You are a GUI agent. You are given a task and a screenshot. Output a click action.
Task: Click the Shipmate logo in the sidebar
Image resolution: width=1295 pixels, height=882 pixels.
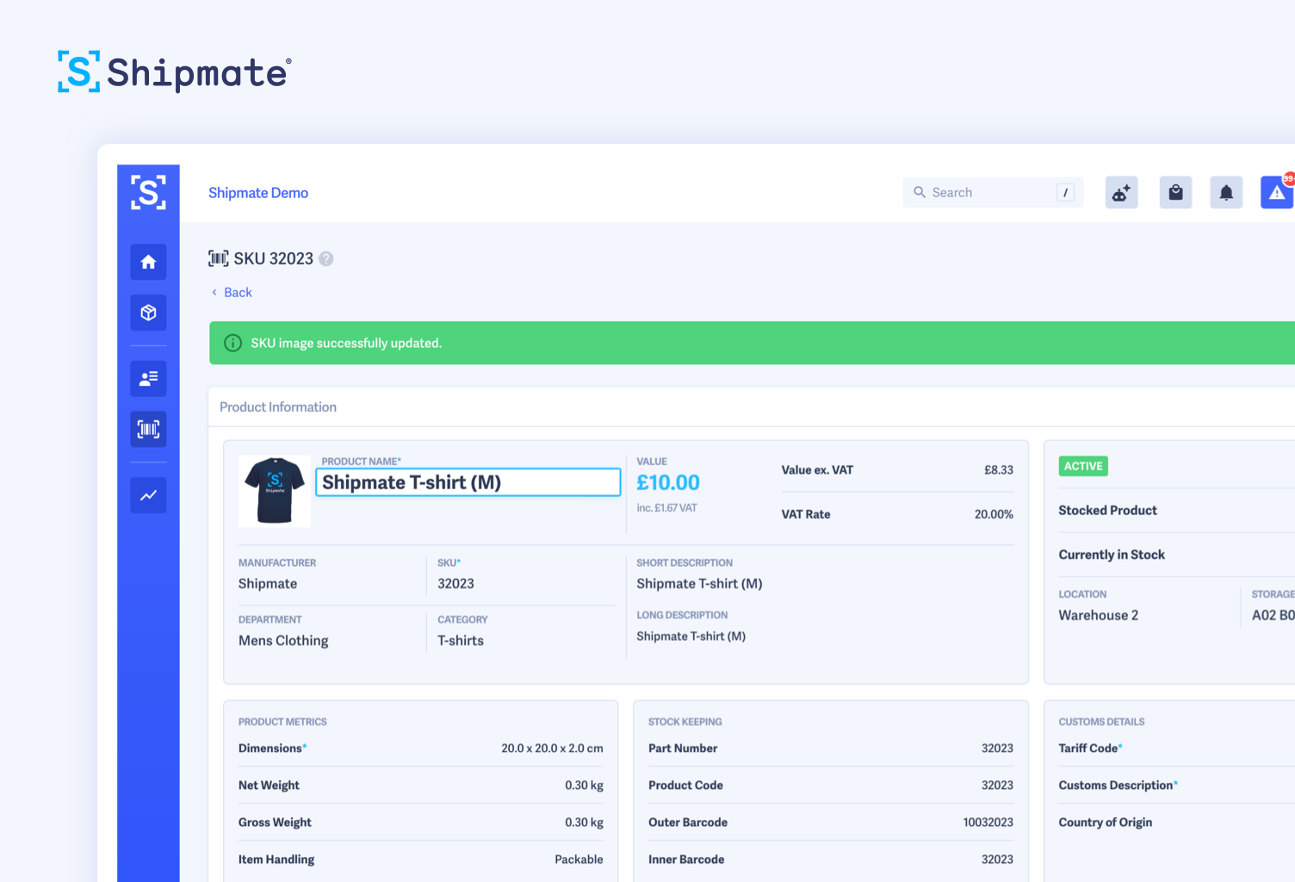(x=148, y=192)
